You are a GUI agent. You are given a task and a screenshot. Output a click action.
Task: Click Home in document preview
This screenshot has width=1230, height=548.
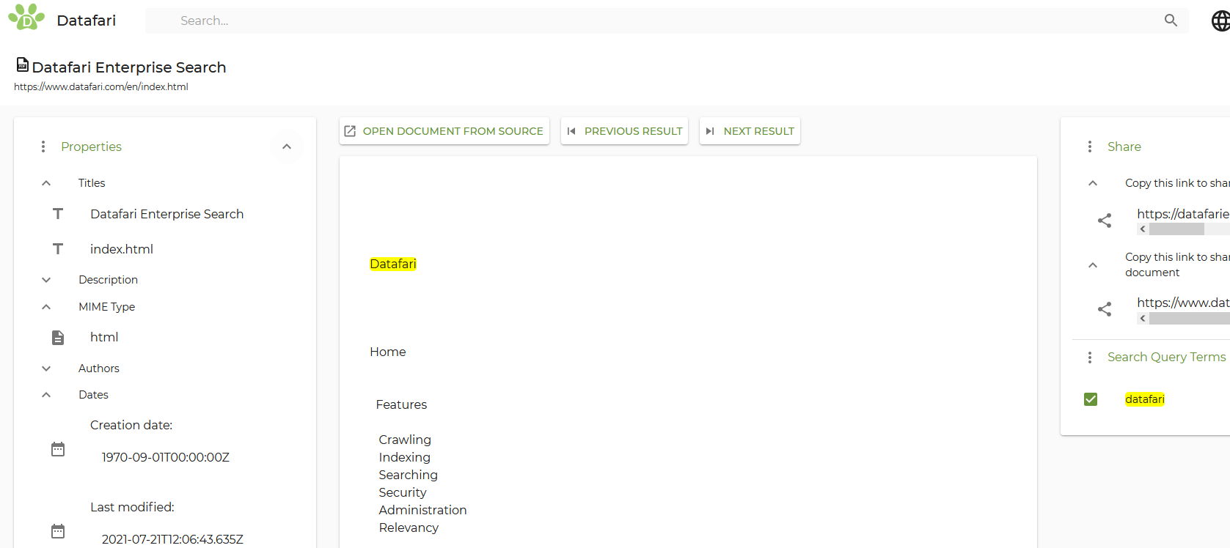click(388, 352)
